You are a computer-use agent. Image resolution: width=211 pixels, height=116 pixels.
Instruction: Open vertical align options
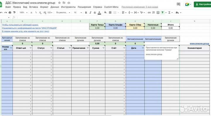[x=130, y=13]
